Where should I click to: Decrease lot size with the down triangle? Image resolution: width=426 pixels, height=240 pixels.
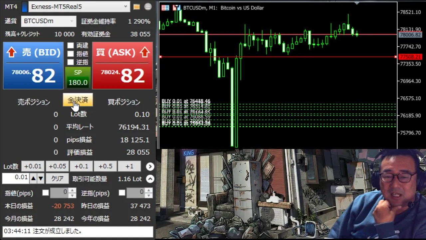click(x=41, y=179)
